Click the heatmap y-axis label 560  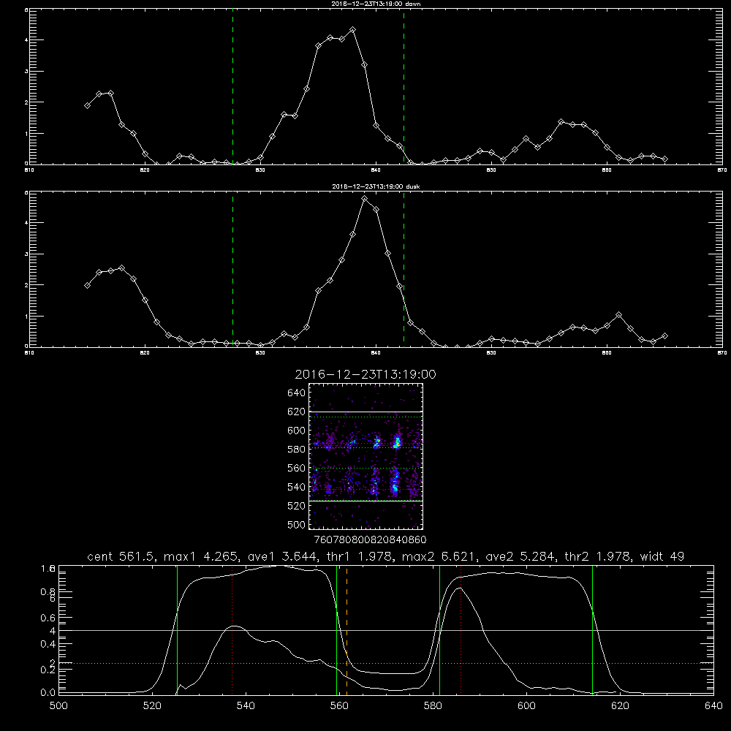[297, 468]
